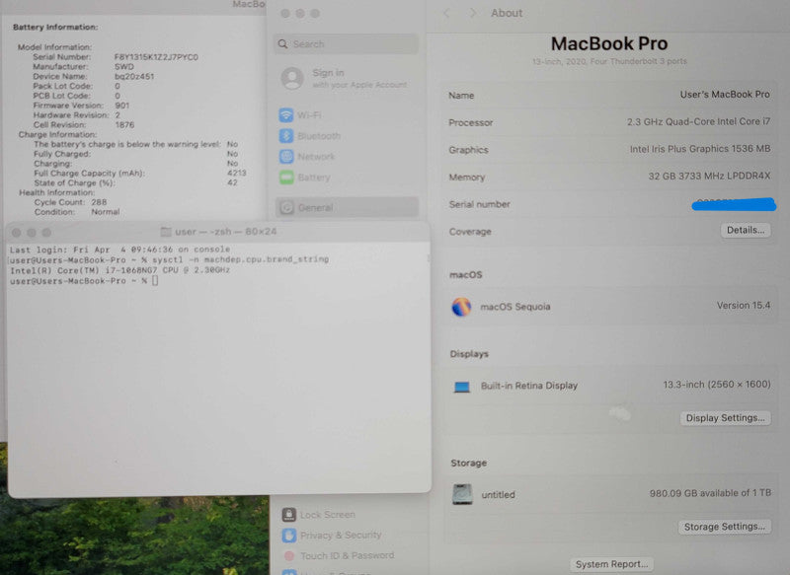This screenshot has width=790, height=575.
Task: Click State of Charge value 42
Action: 232,182
